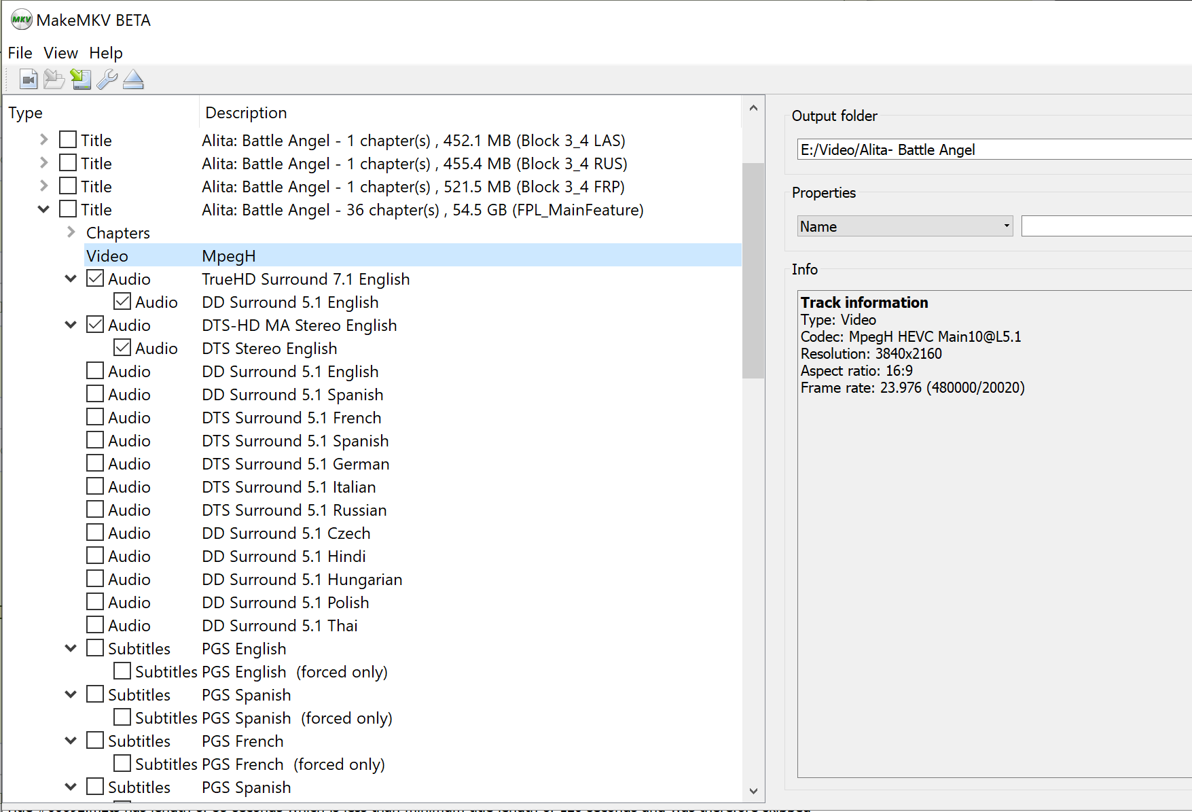The height and width of the screenshot is (812, 1192).
Task: Check the Block 3_4 LAS title checkbox
Action: (x=68, y=140)
